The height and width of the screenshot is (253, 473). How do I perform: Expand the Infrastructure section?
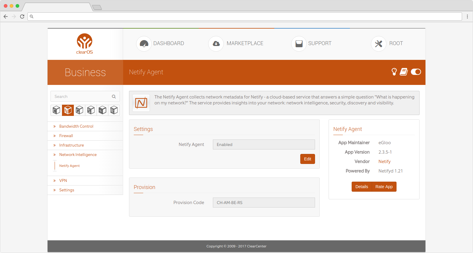coord(71,145)
